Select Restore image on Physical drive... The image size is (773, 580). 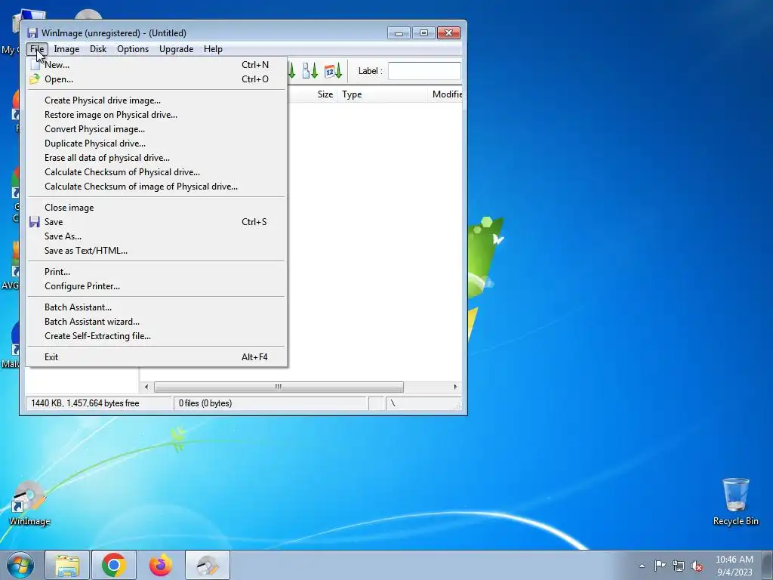[x=156, y=115]
